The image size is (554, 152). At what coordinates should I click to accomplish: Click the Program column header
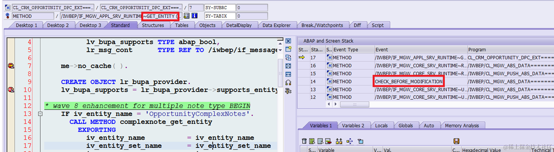pos(510,50)
